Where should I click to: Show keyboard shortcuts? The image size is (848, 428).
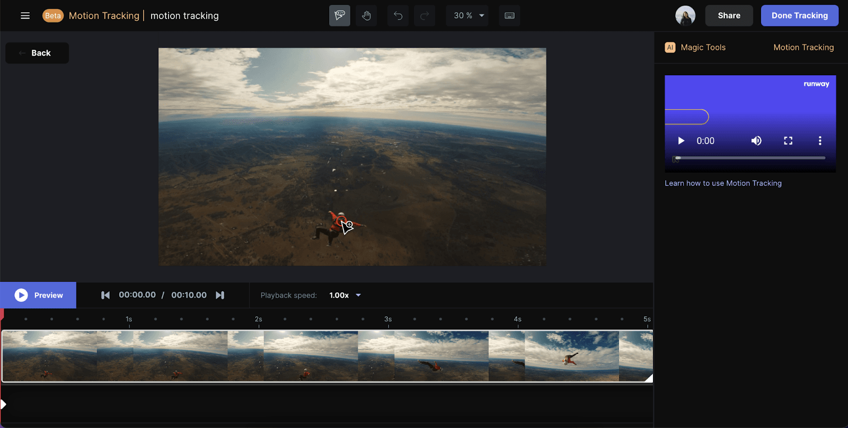509,15
